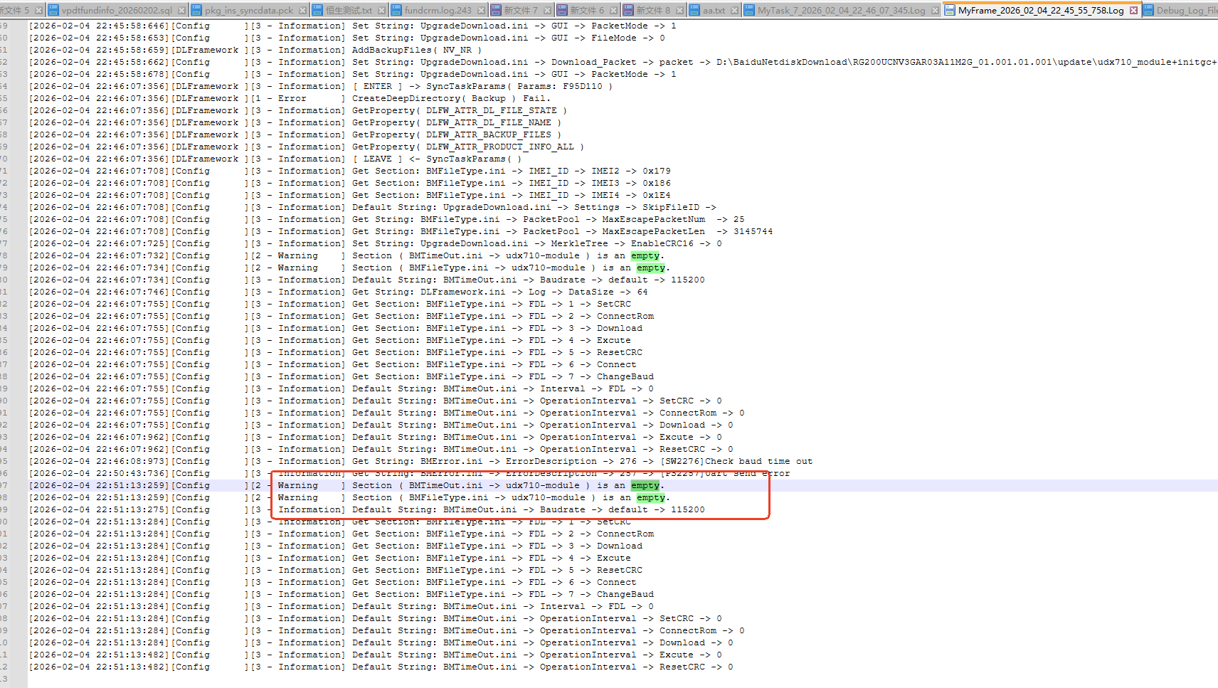Screen dimensions: 1218x688
Task: Switch to the 恒生测试.txt tab
Action: (349, 10)
